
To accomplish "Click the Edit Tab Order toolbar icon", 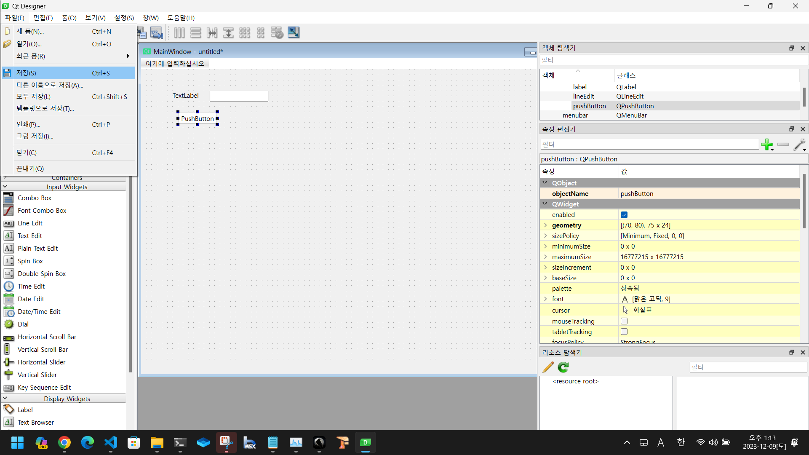I will coord(156,33).
